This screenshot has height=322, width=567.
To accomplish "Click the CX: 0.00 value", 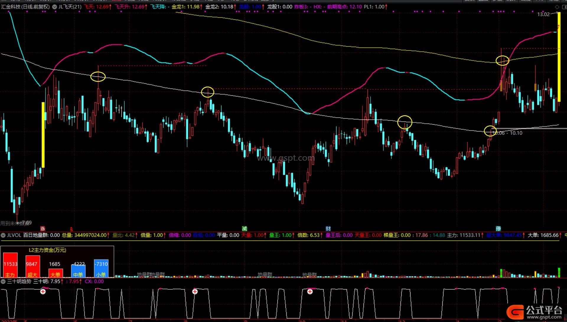I will [x=94, y=282].
